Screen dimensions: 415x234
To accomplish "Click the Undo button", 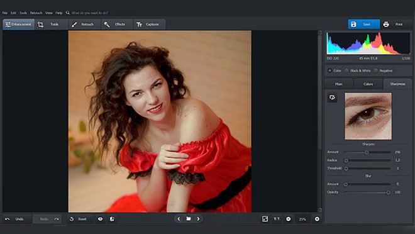I will [17, 219].
